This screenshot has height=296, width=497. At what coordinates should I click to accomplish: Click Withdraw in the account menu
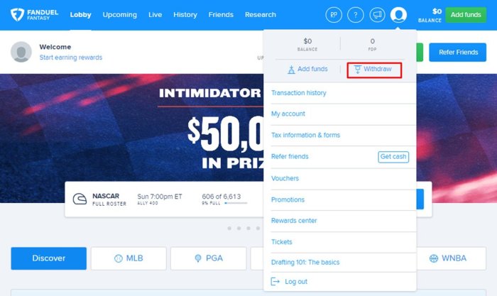point(374,70)
